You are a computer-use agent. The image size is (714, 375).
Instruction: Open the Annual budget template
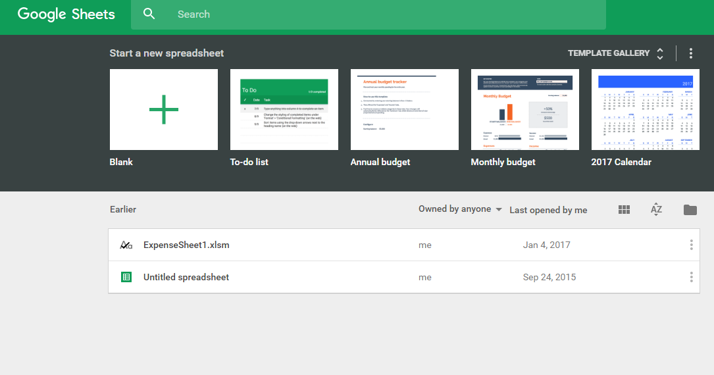pyautogui.click(x=404, y=110)
